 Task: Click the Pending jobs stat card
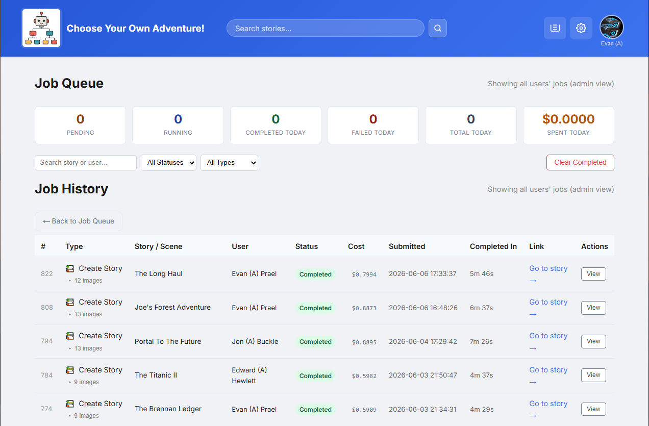click(x=80, y=125)
